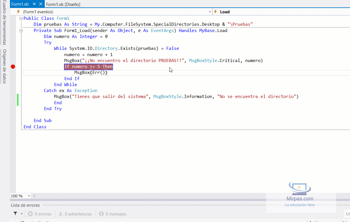The image size is (350, 222).
Task: Click 'Handles MyBase.Load' text
Action: tap(203, 31)
